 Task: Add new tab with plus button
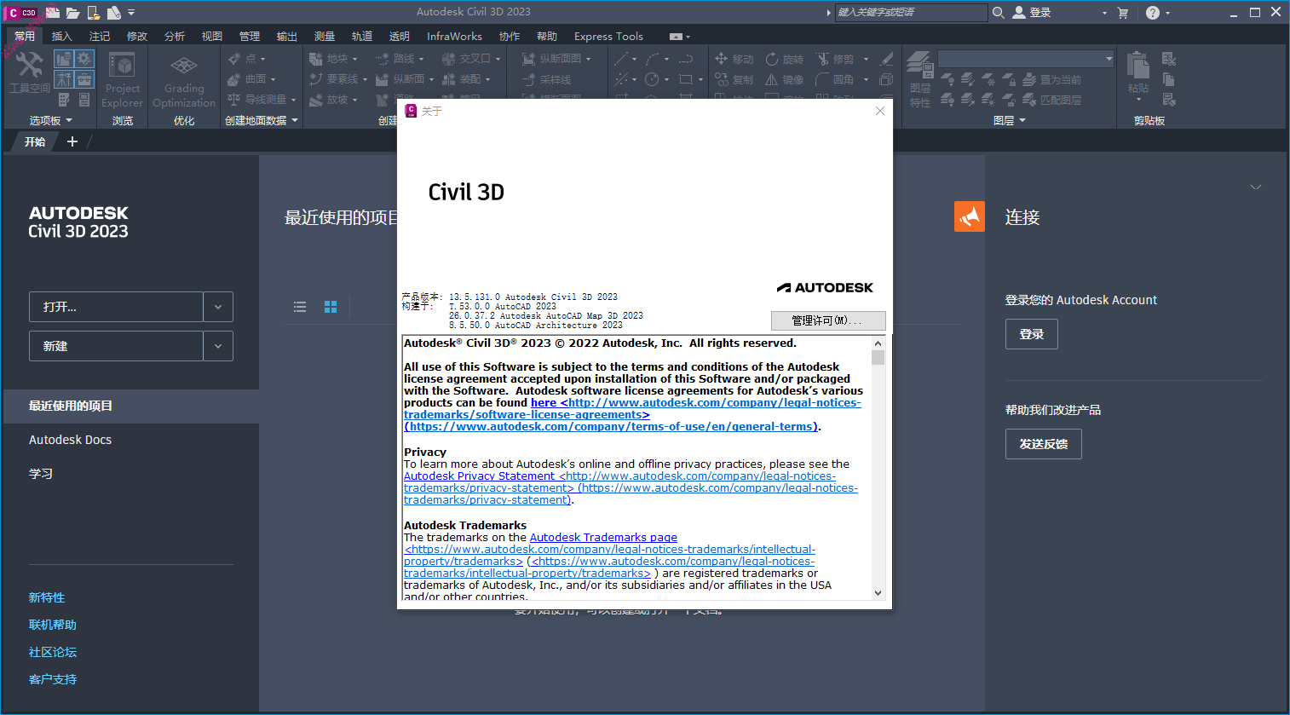point(72,141)
